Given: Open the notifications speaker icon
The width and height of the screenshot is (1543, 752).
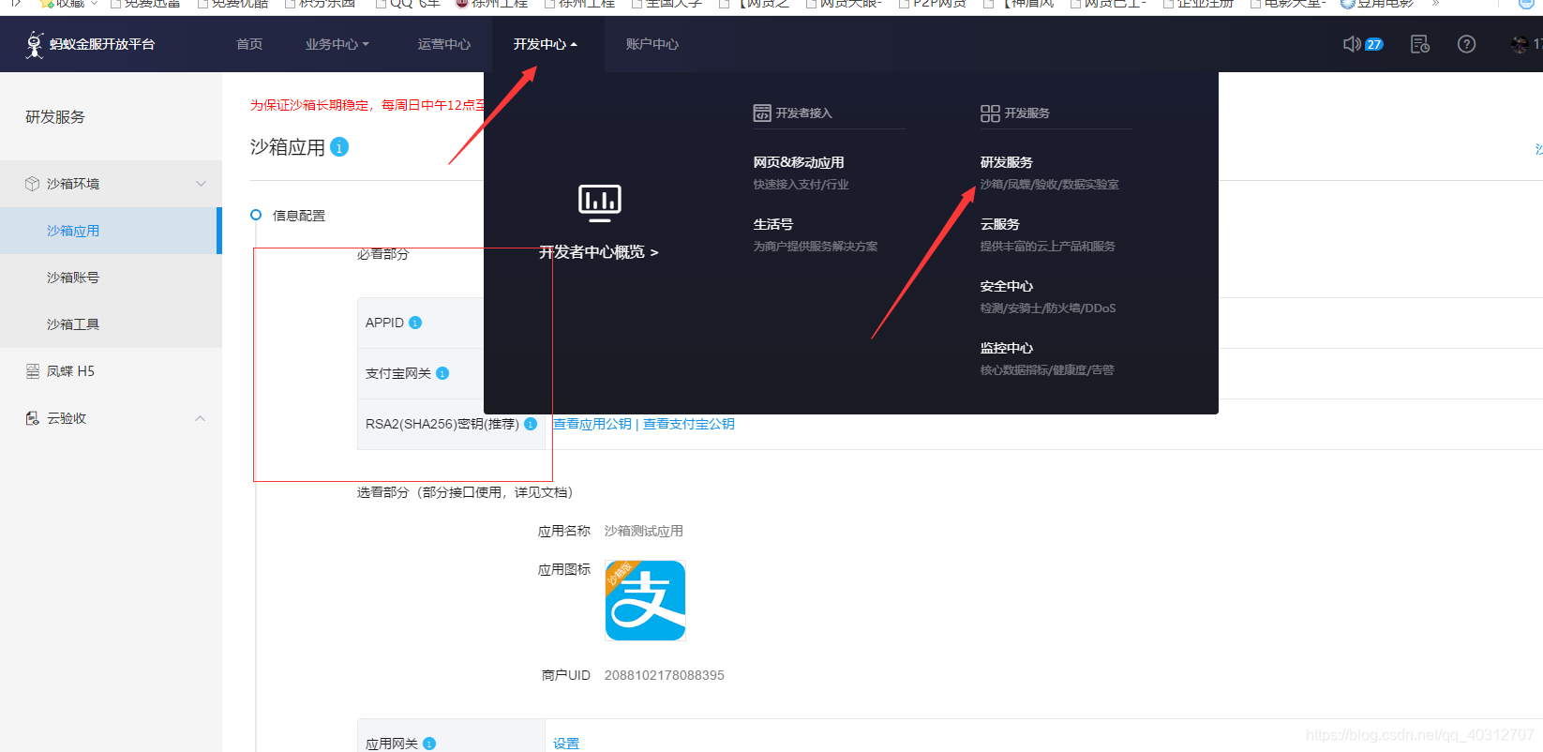Looking at the screenshot, I should tap(1351, 44).
